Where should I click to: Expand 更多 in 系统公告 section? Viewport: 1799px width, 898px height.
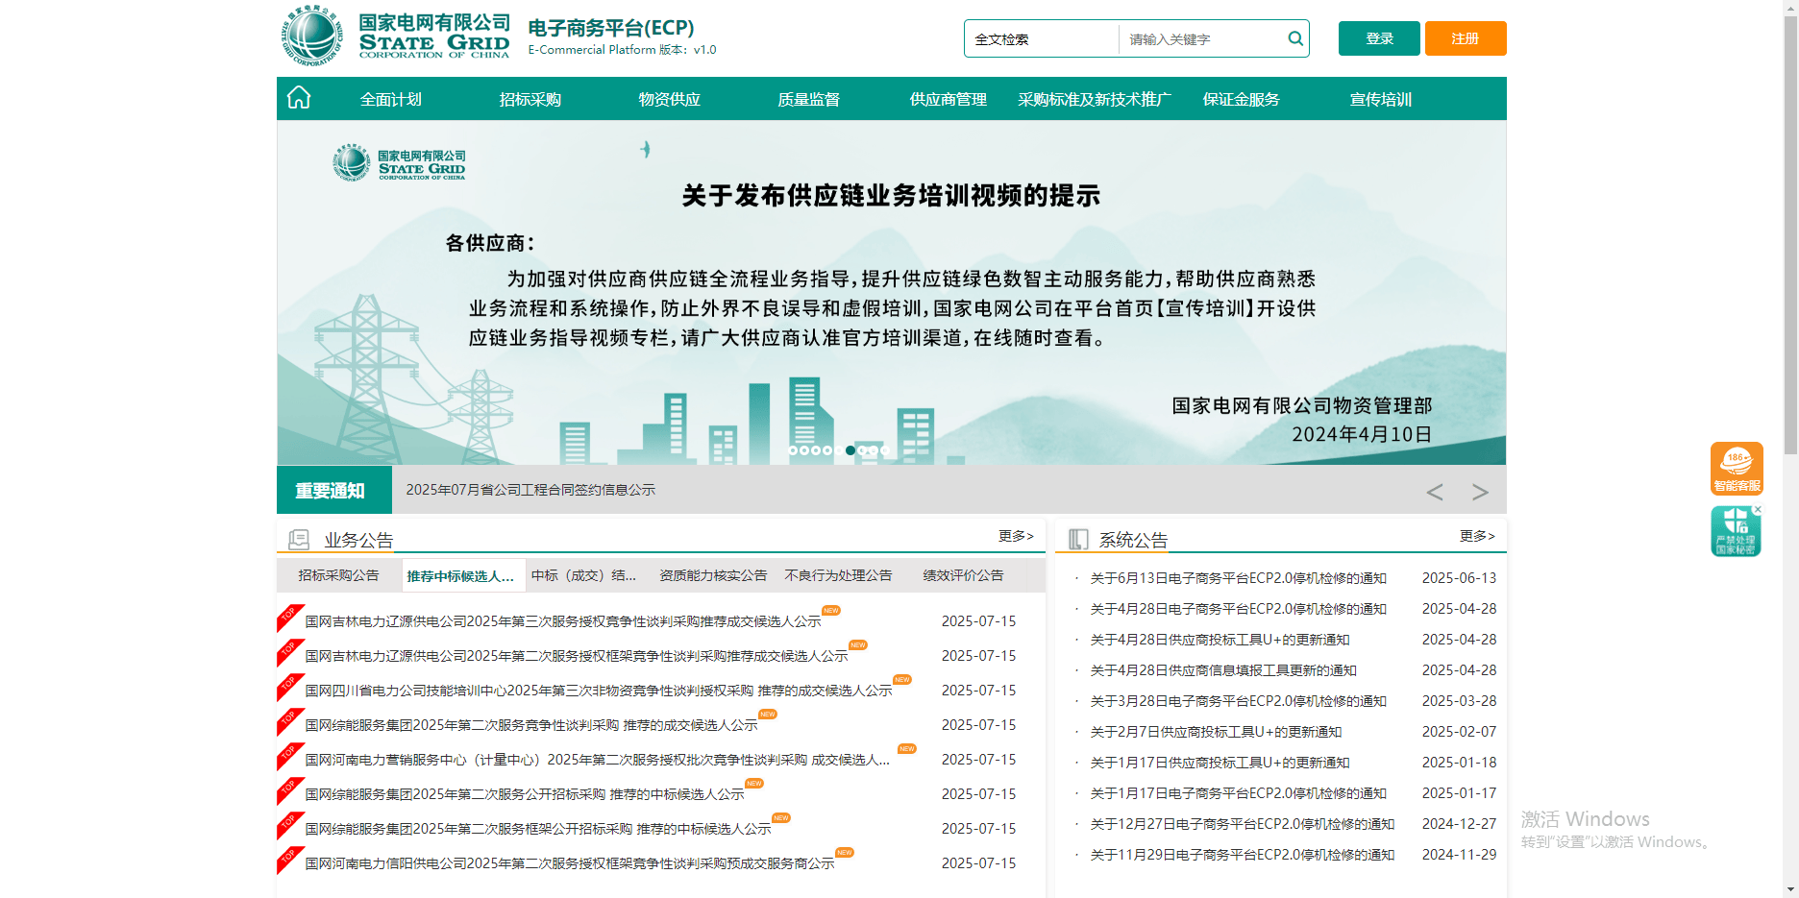click(1477, 536)
